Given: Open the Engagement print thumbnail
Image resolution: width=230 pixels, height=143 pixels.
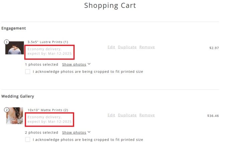Looking at the screenshot, I should point(14,48).
